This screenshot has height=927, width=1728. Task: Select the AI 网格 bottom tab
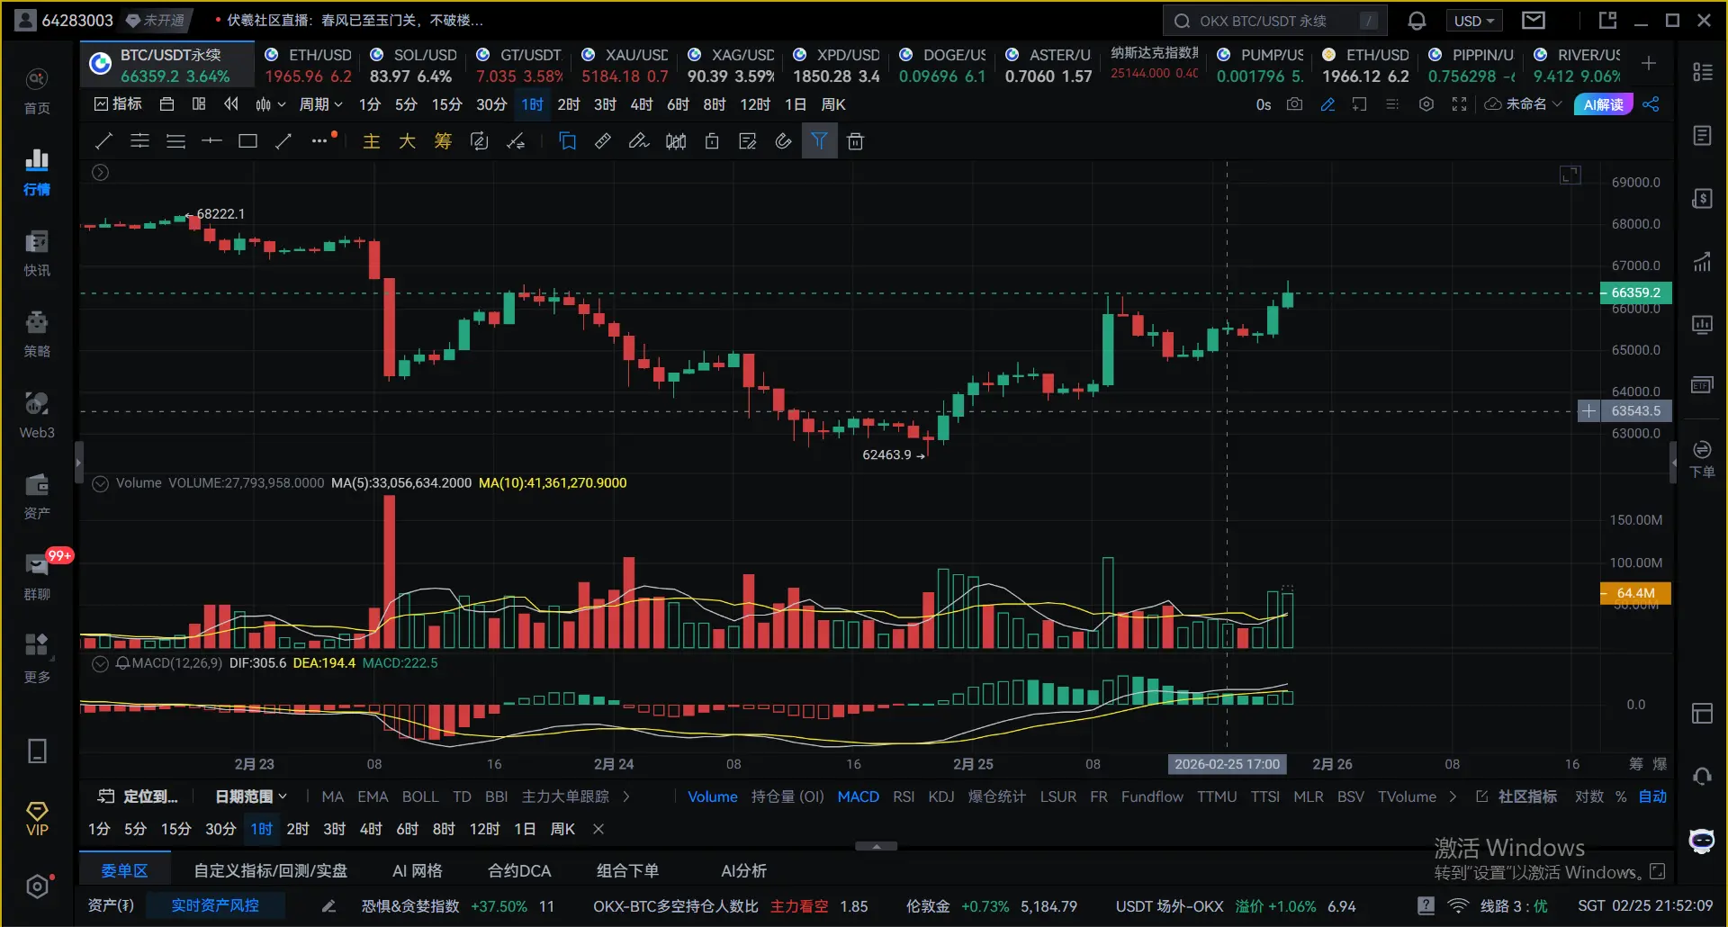418,870
